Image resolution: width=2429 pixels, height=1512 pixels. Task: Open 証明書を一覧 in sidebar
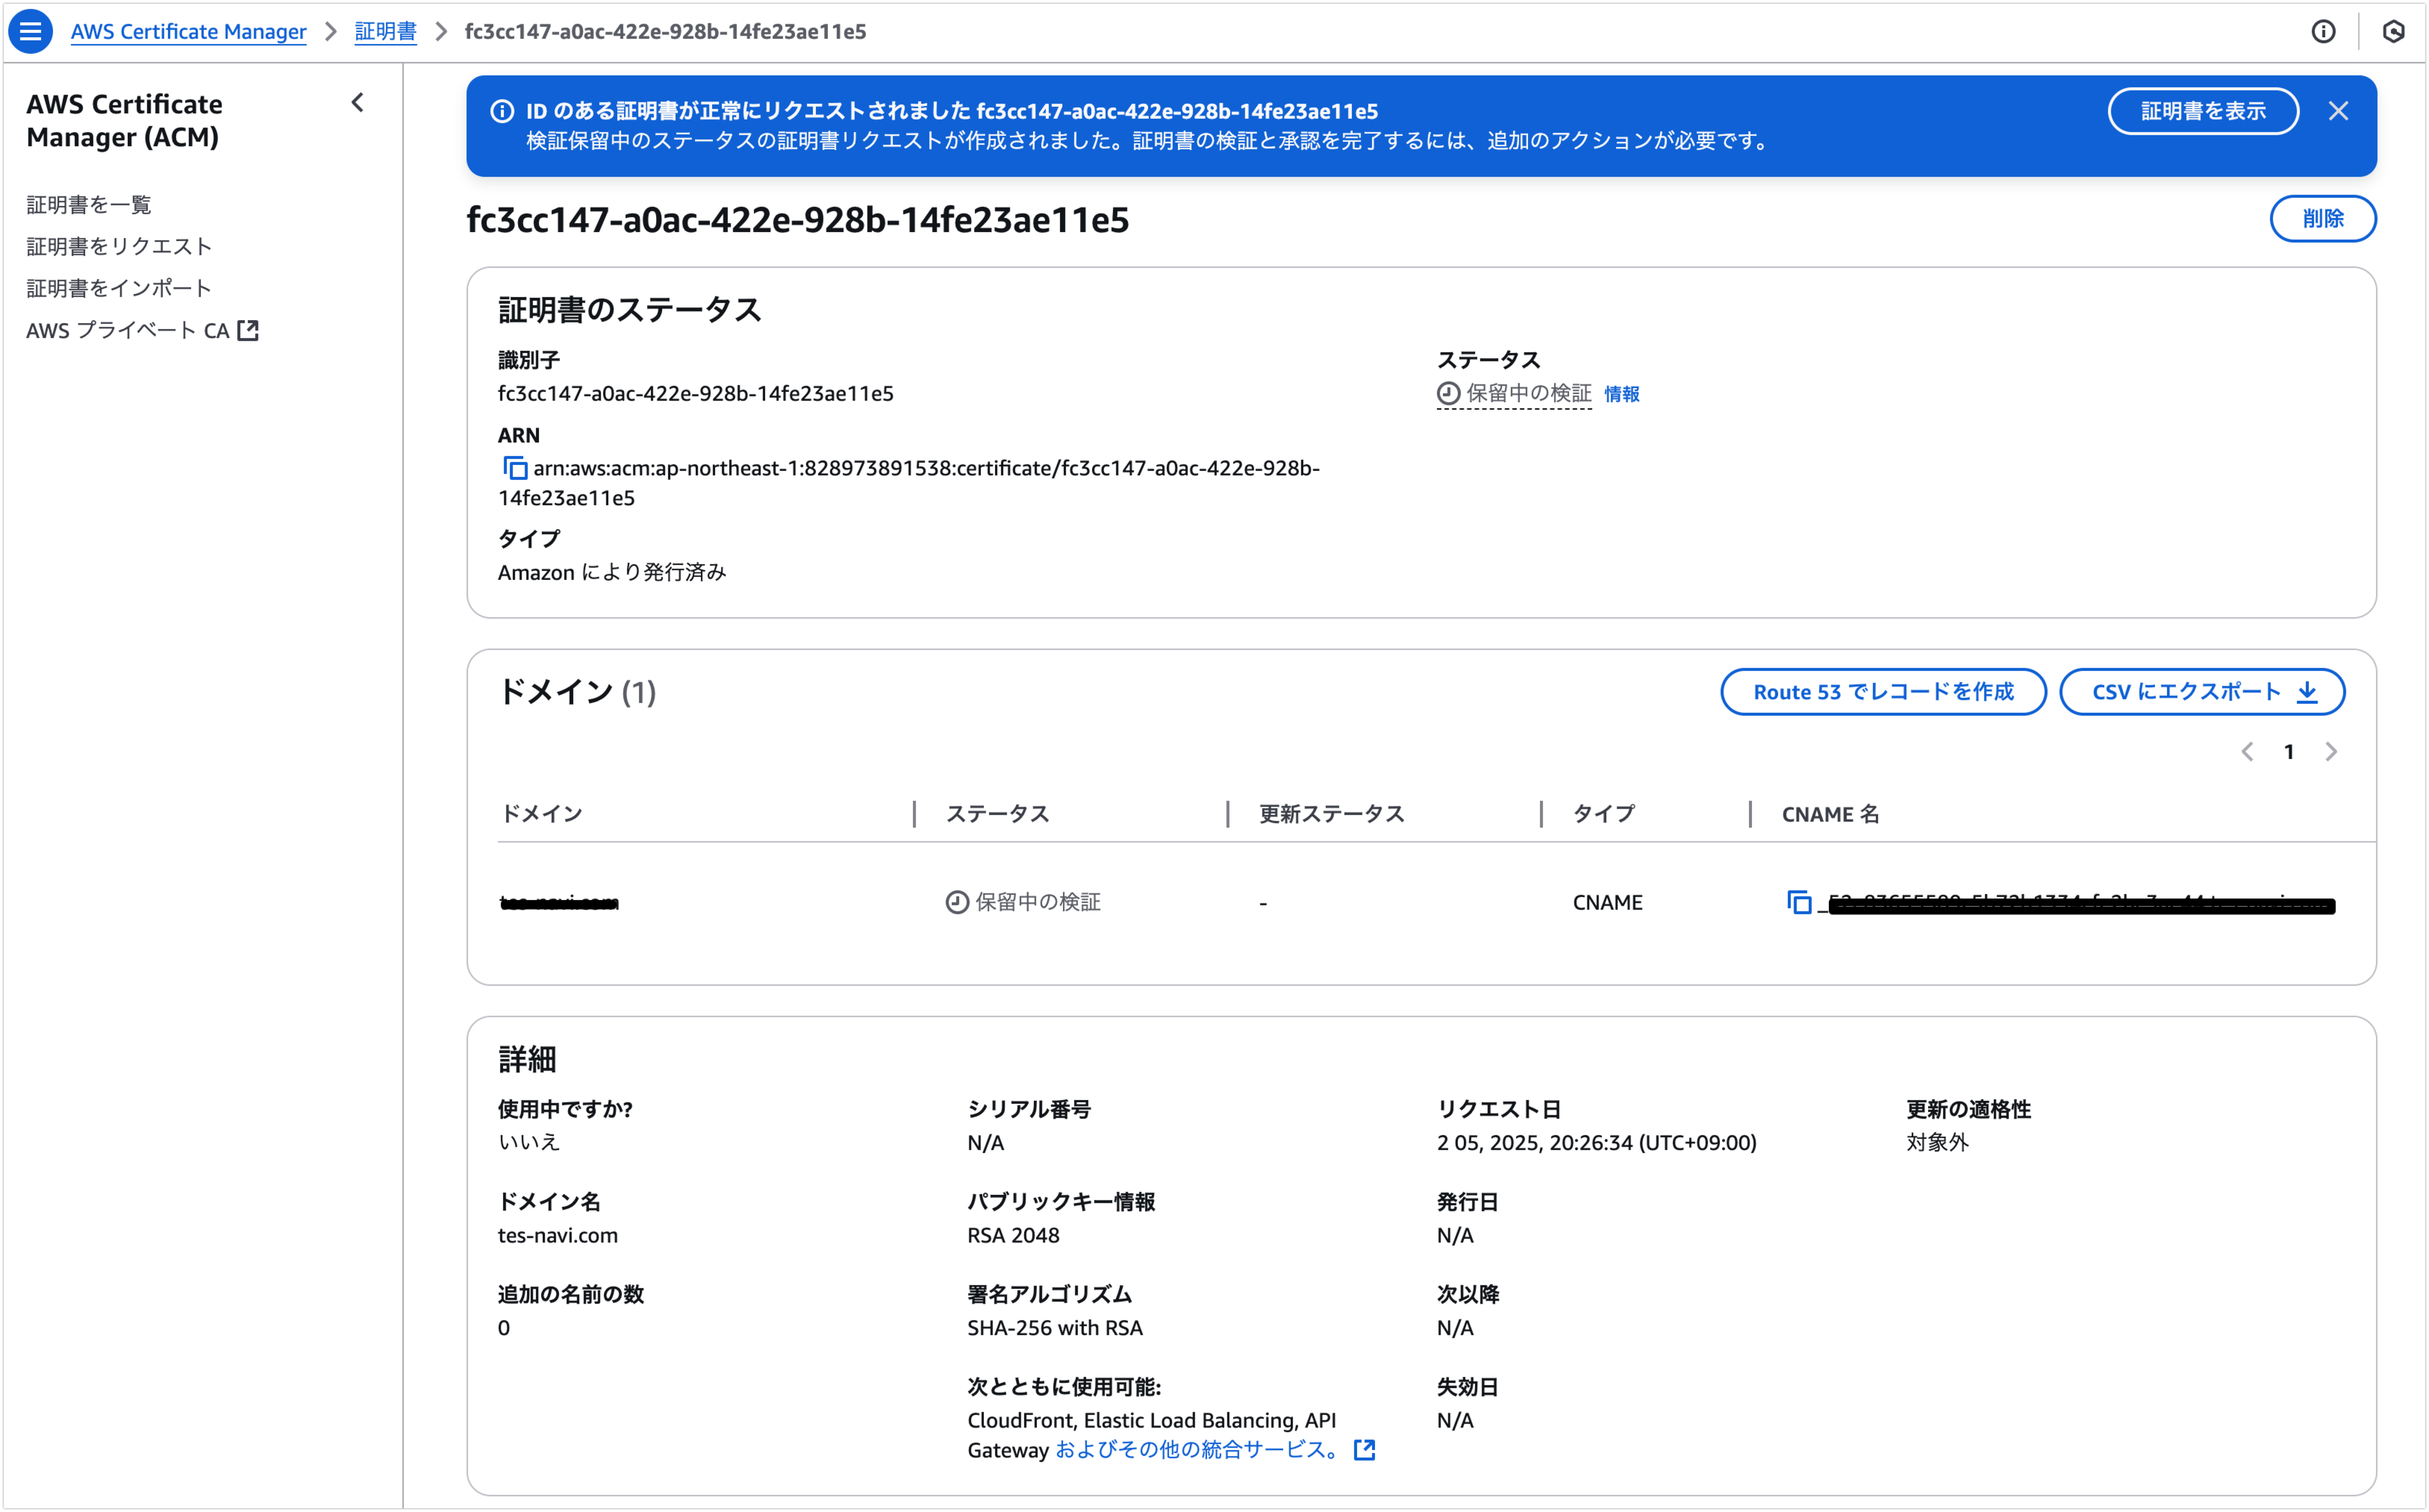coord(89,204)
